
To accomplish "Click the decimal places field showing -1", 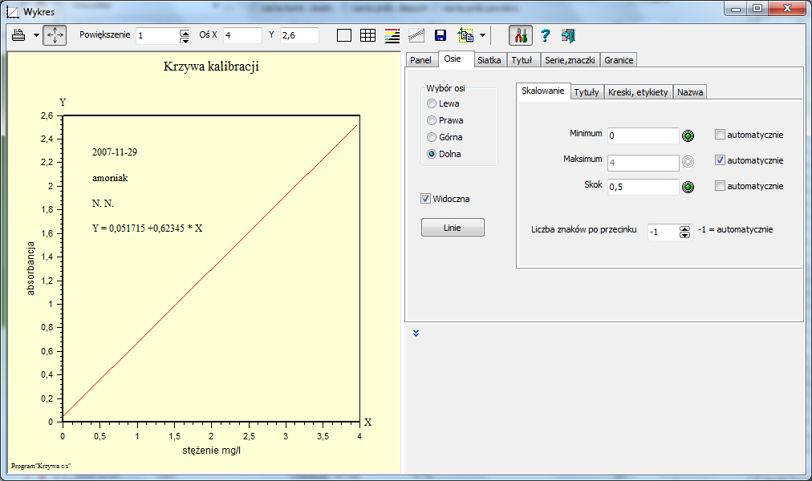I will [664, 232].
